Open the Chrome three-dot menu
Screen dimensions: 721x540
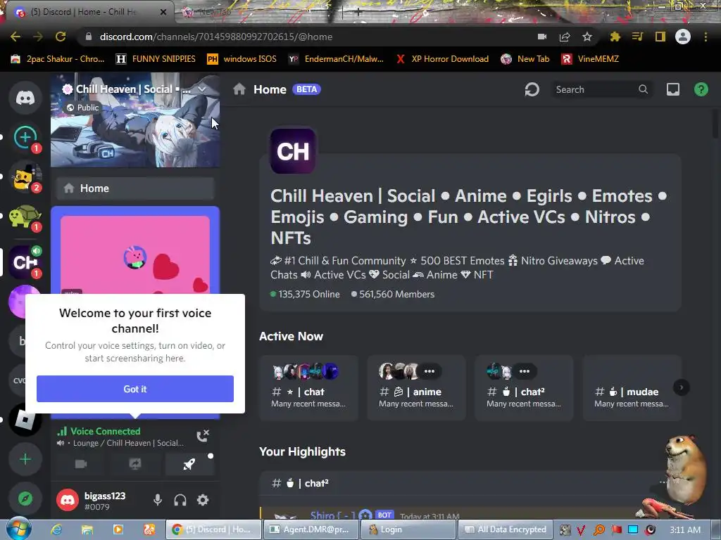tap(706, 37)
